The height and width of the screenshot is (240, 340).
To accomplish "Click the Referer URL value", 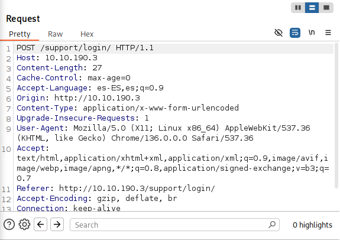I will pyautogui.click(x=137, y=189).
